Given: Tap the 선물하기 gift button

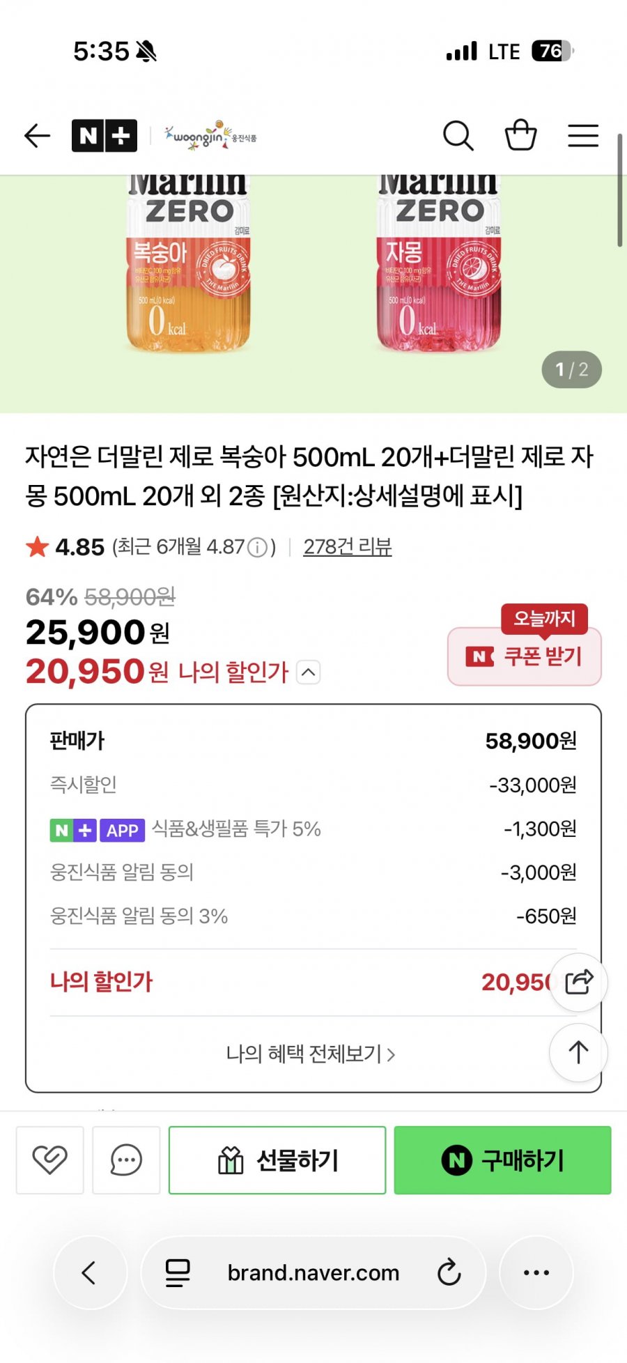Looking at the screenshot, I should (277, 1160).
